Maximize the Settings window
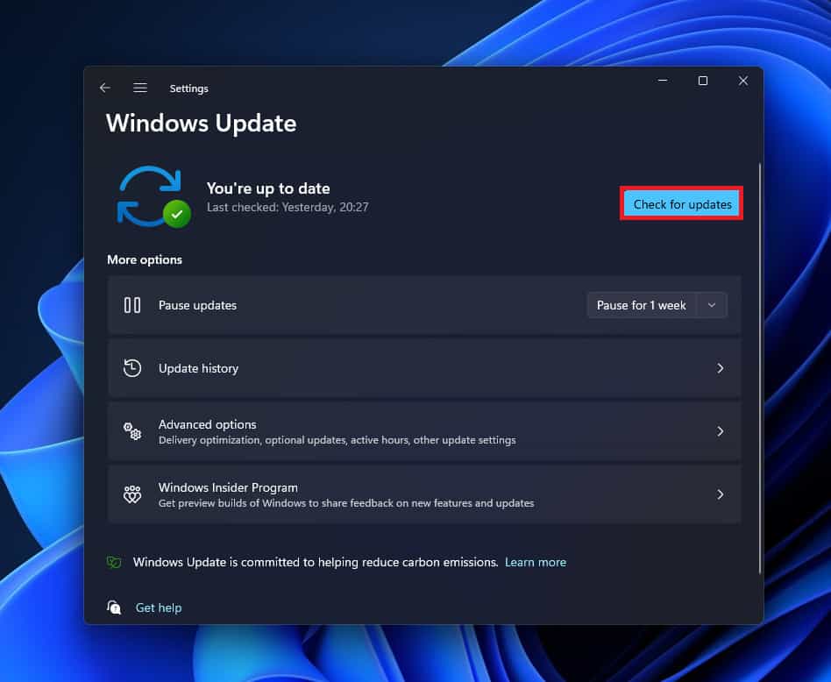 click(x=702, y=81)
